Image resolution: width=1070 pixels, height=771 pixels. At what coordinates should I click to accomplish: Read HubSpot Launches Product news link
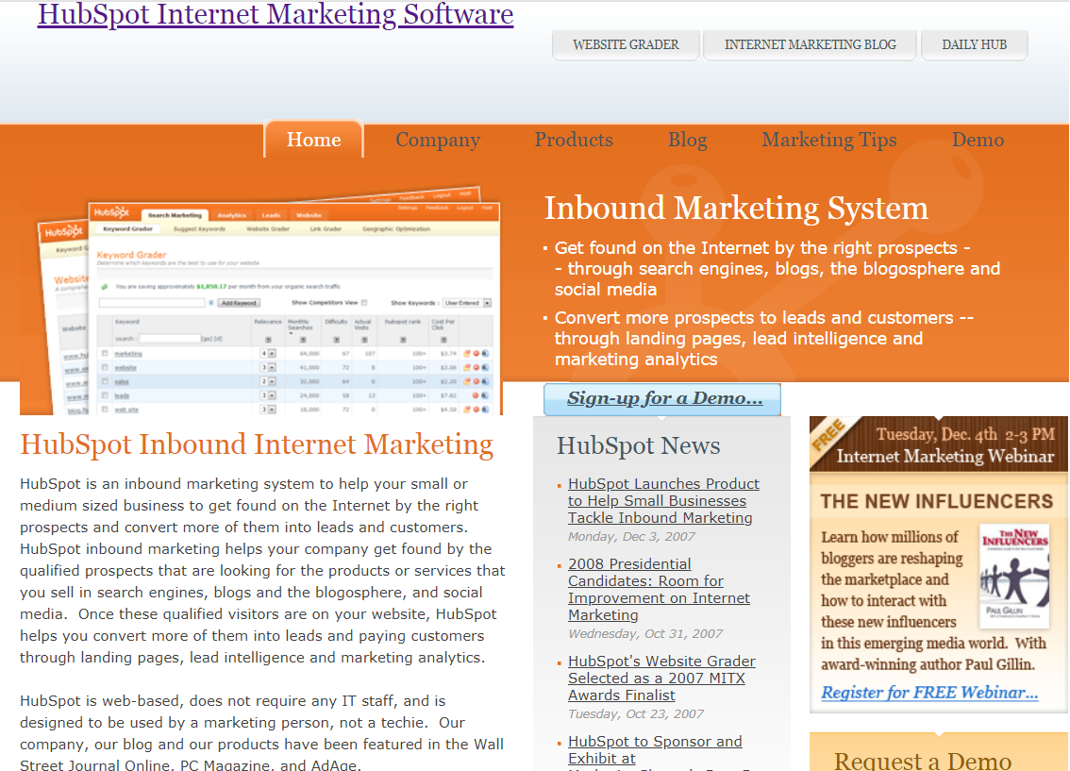(663, 501)
